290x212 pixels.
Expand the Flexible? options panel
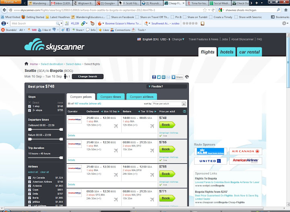click(x=166, y=86)
